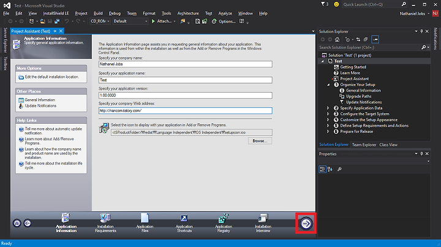441x247 pixels.
Task: Open the Attach button dropdown arrow
Action: point(175,21)
